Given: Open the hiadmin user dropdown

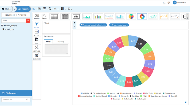Looking at the screenshot, I should pos(179,2).
